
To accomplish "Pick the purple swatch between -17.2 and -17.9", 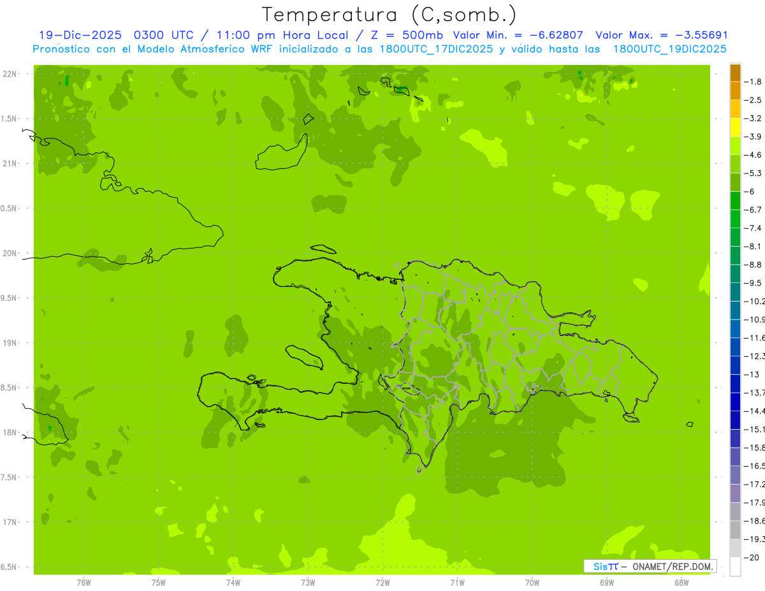I will coord(735,493).
